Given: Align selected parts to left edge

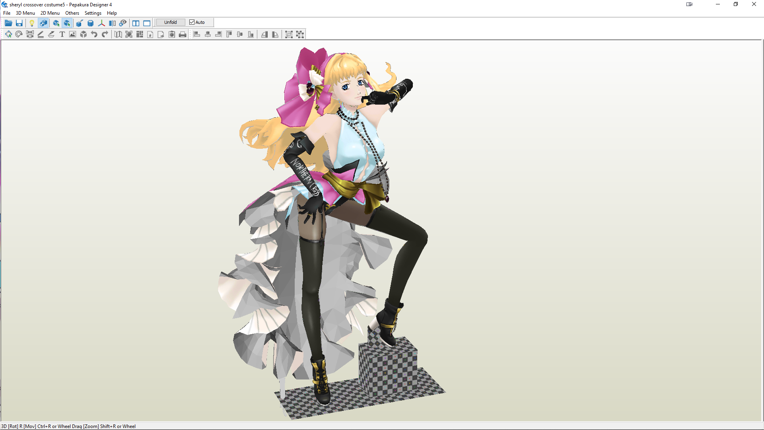Looking at the screenshot, I should [196, 34].
